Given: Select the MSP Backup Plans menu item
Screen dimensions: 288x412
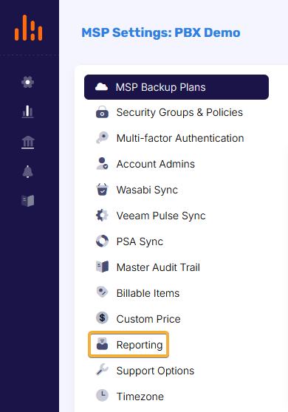Looking at the screenshot, I should click(176, 87).
